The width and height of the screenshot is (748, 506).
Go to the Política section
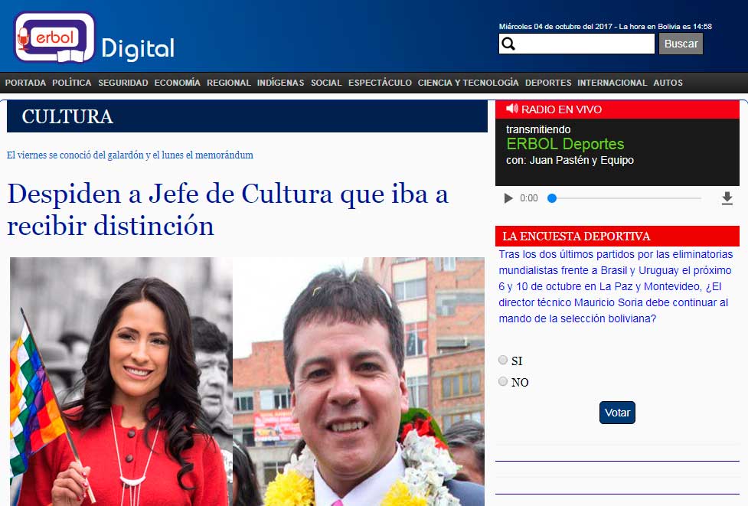72,83
